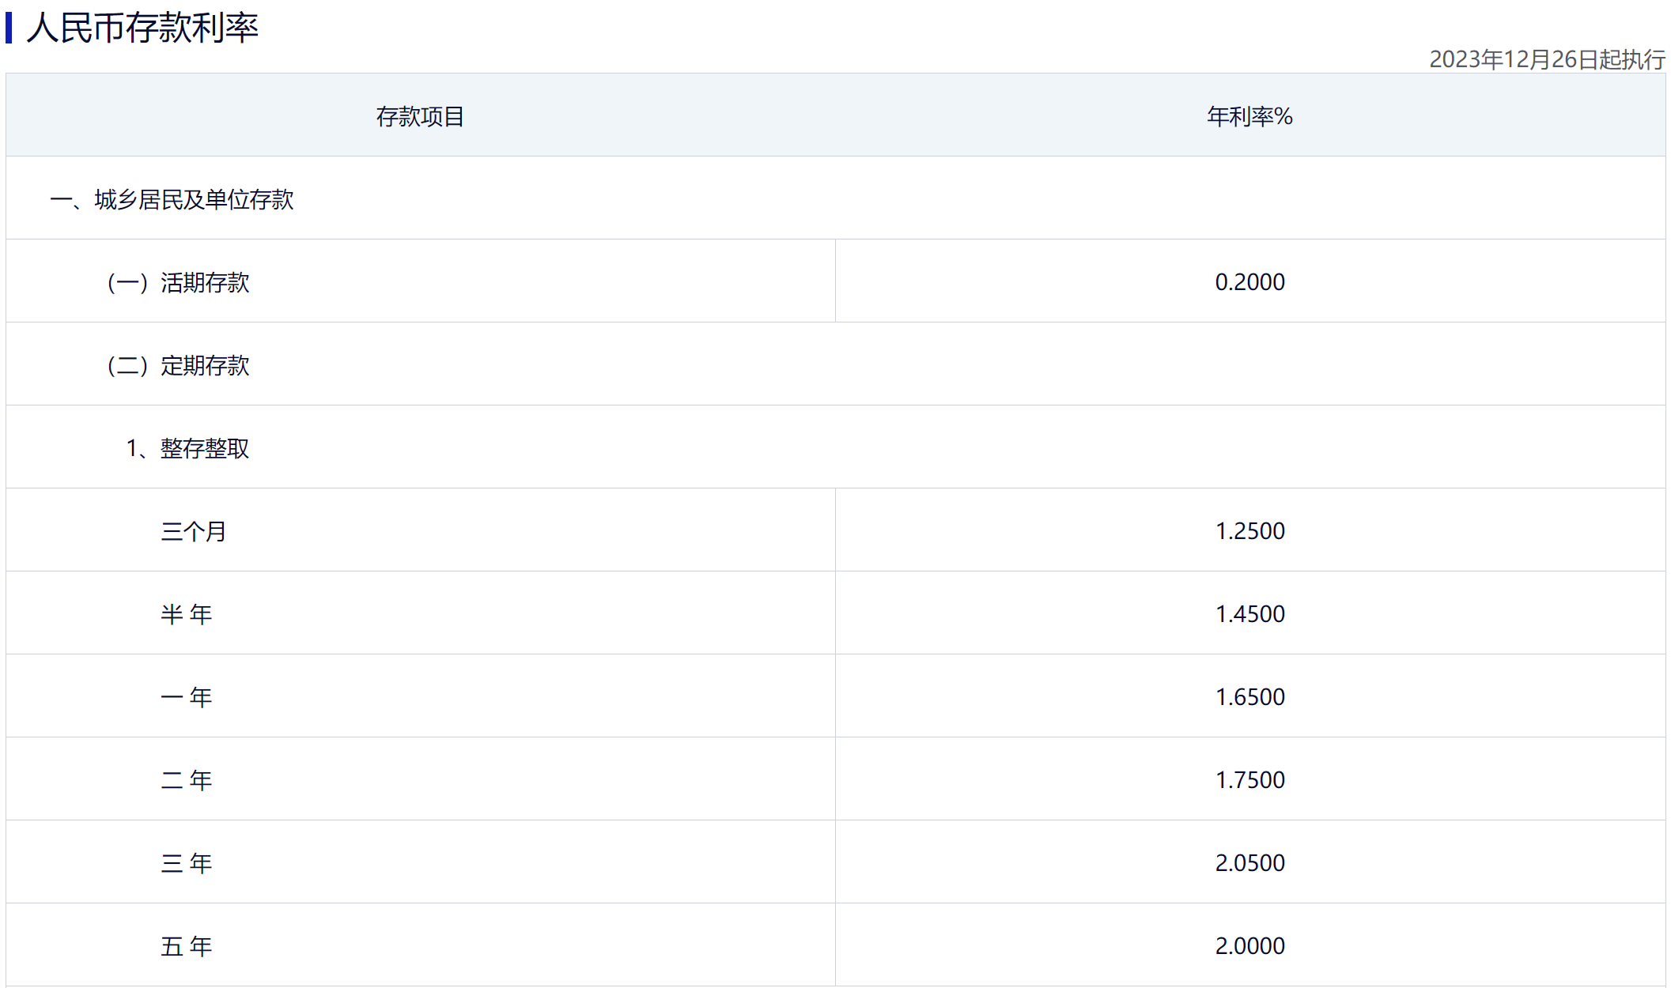The image size is (1671, 988).
Task: Click the 整存整取 subcategory row
Action: click(x=187, y=449)
